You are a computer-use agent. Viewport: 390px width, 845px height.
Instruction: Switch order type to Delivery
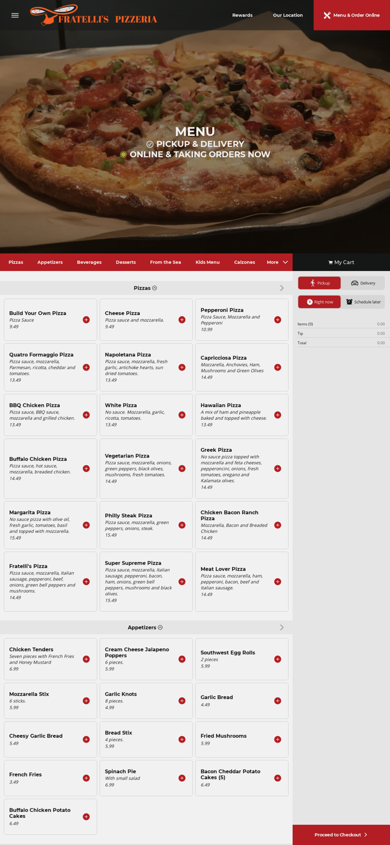(x=363, y=283)
